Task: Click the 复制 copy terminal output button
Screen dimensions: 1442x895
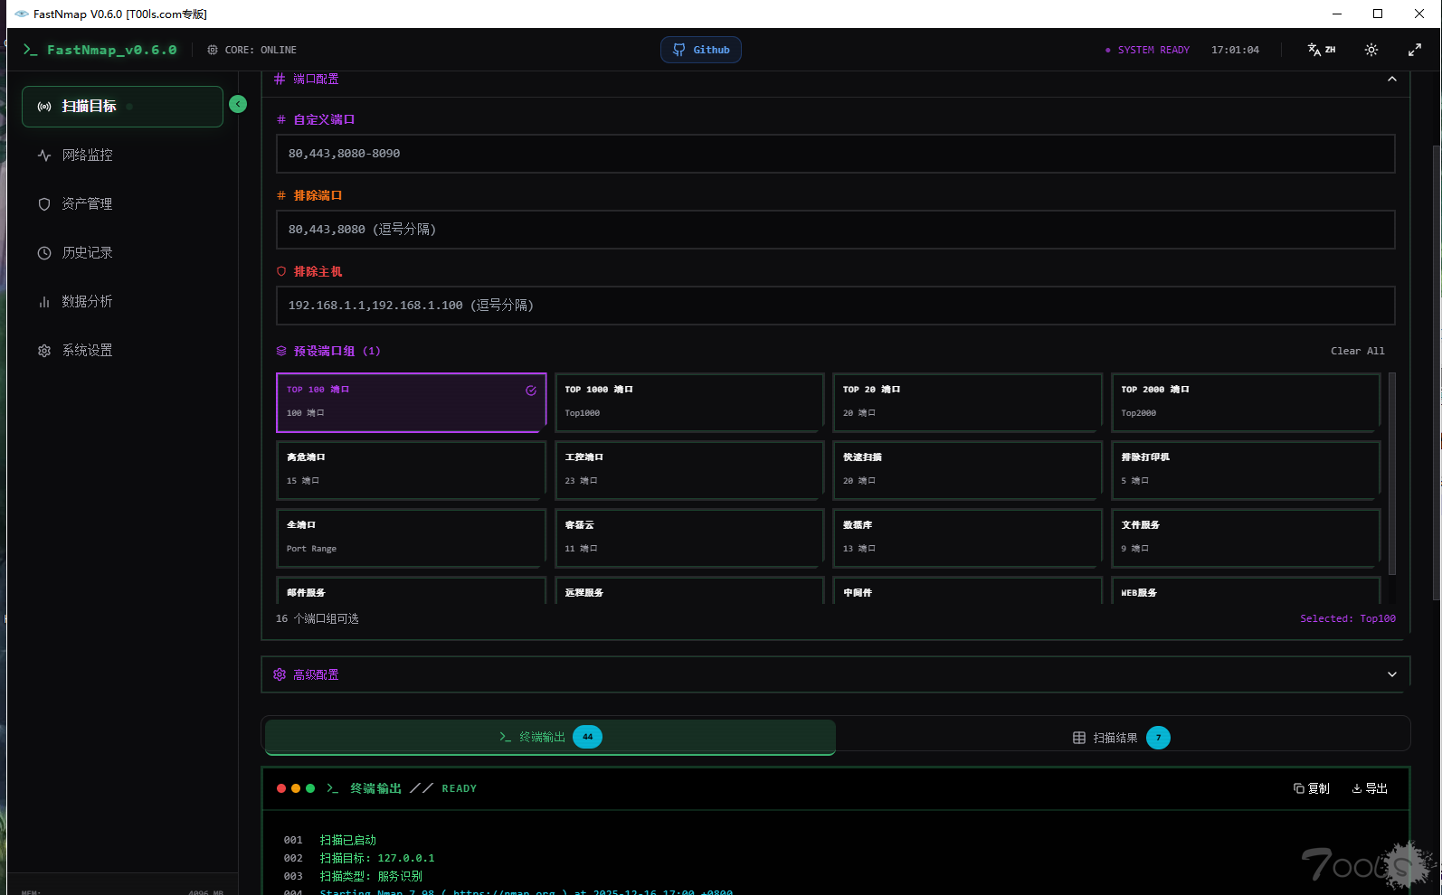Action: 1311,788
